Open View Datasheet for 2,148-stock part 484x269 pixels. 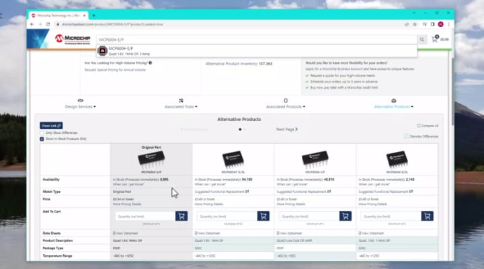pos(371,233)
